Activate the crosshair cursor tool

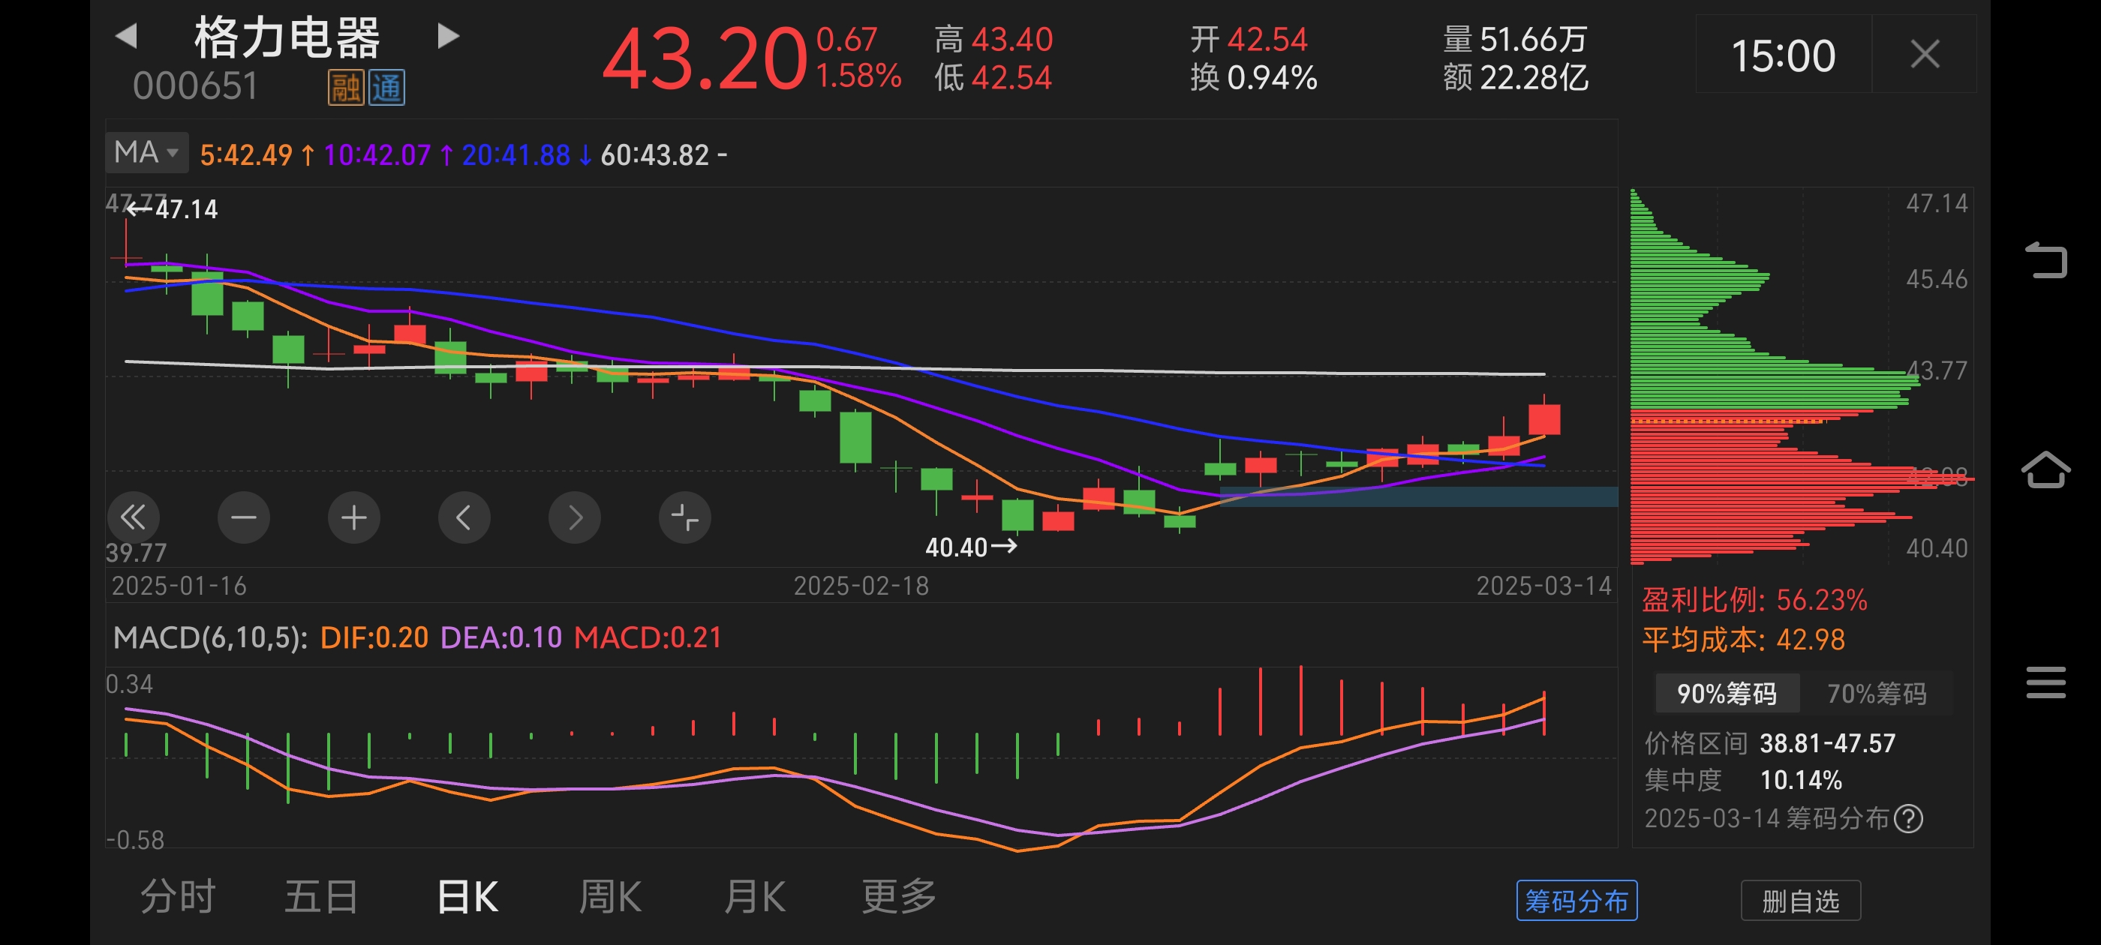685,517
